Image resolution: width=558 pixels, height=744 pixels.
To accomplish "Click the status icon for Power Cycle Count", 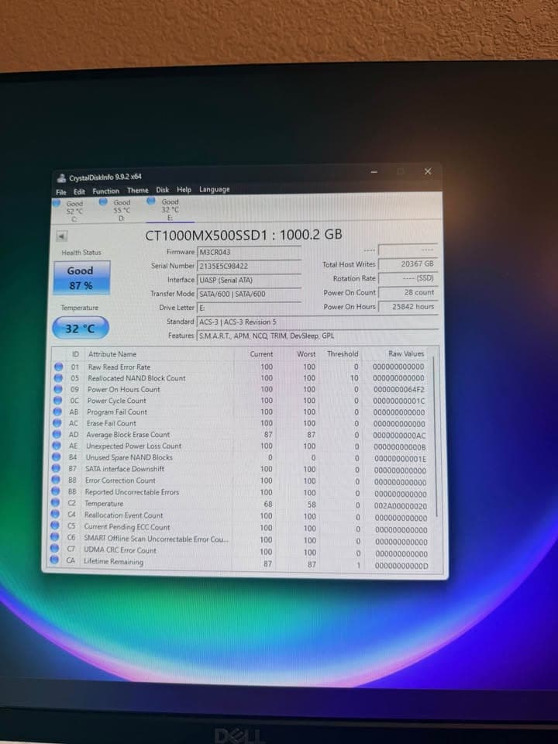I will tap(57, 401).
